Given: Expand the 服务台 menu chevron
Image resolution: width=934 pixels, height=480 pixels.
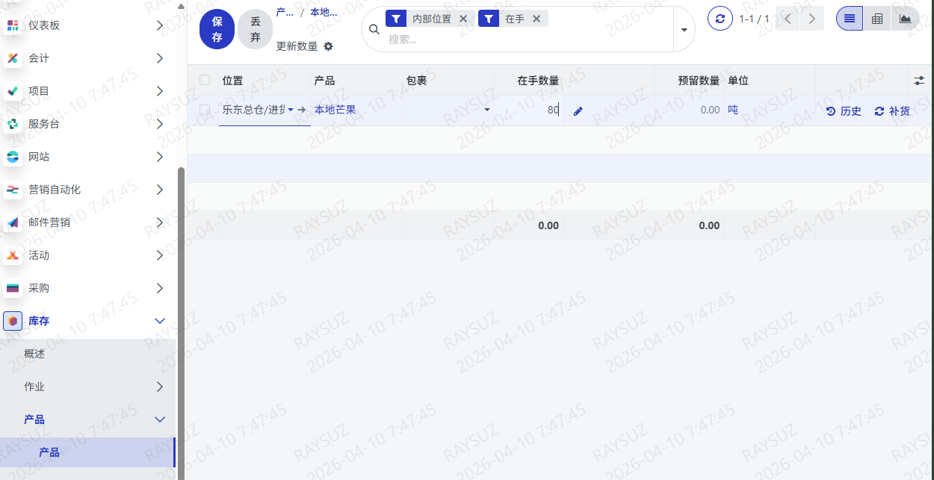Looking at the screenshot, I should (x=160, y=124).
